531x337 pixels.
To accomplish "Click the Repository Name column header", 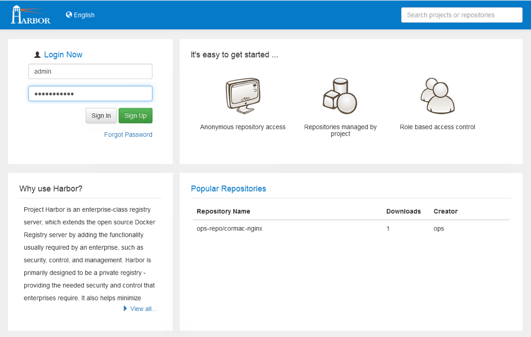I will click(x=223, y=211).
